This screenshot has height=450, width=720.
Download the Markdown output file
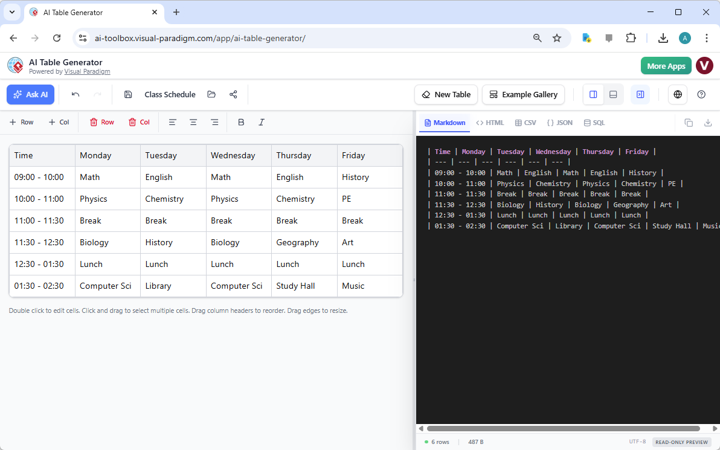708,122
